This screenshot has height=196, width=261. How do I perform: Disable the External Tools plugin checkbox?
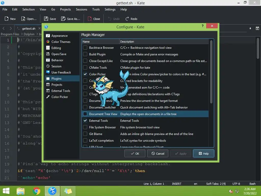pos(85,120)
